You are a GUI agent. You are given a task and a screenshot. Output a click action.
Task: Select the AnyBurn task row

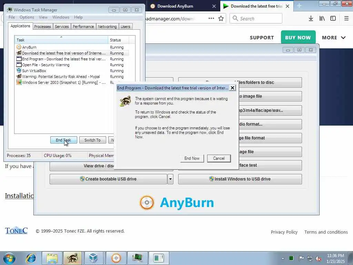point(72,47)
